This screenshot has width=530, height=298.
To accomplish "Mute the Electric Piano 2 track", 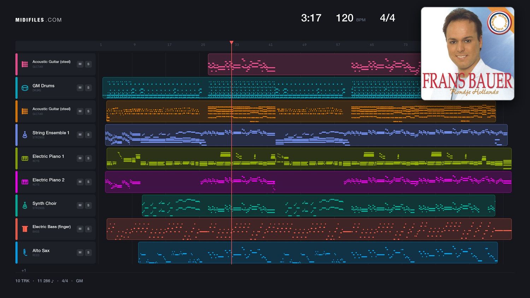I will pyautogui.click(x=80, y=182).
